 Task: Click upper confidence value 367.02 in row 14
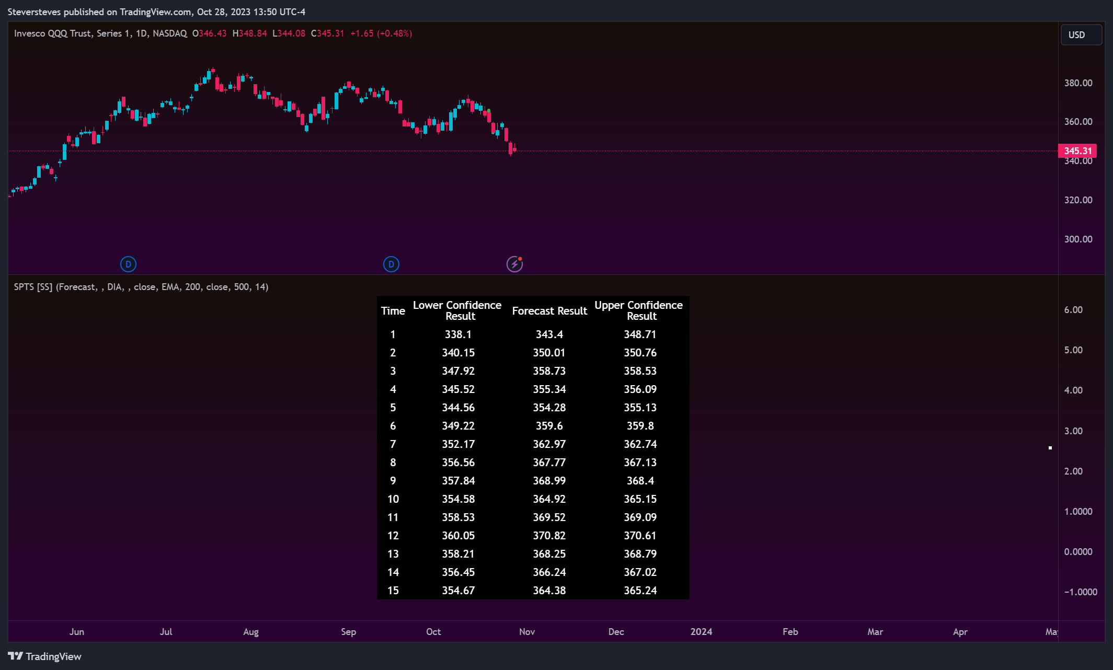(x=640, y=572)
